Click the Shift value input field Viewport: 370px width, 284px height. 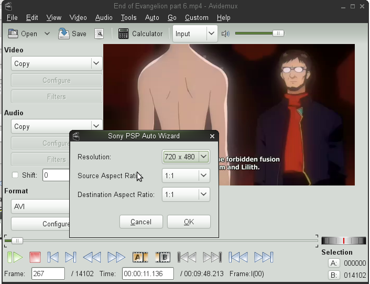56,175
